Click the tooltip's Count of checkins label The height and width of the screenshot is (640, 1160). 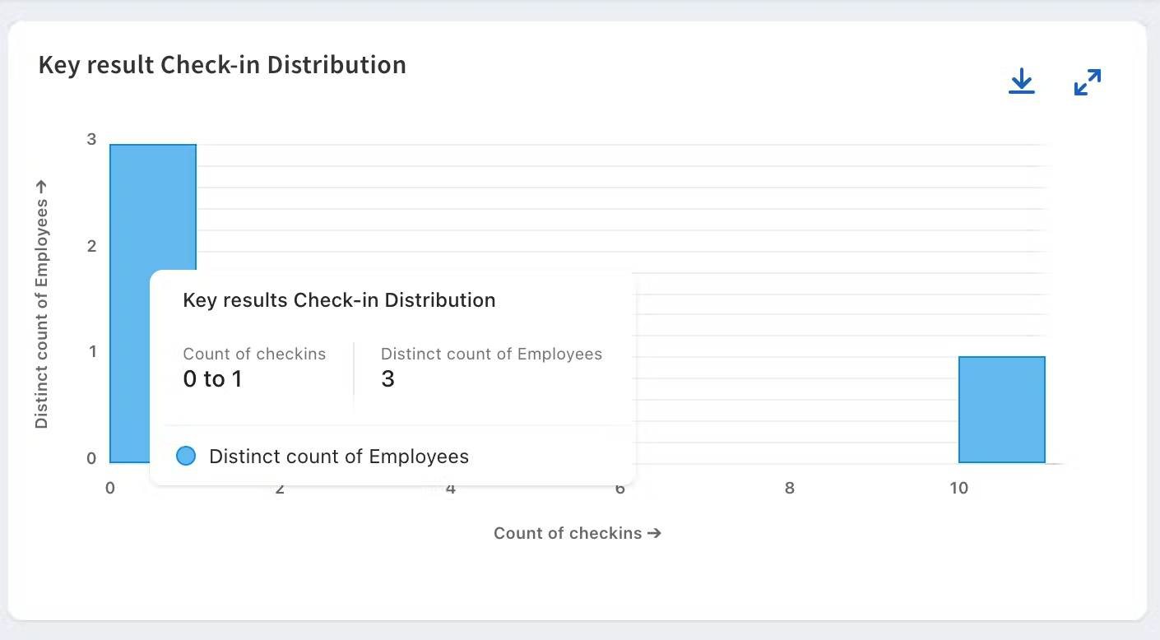[x=254, y=354]
